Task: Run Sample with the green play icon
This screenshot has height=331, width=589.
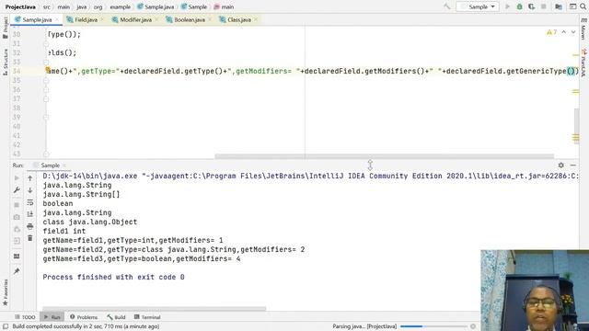Action: 507,6
